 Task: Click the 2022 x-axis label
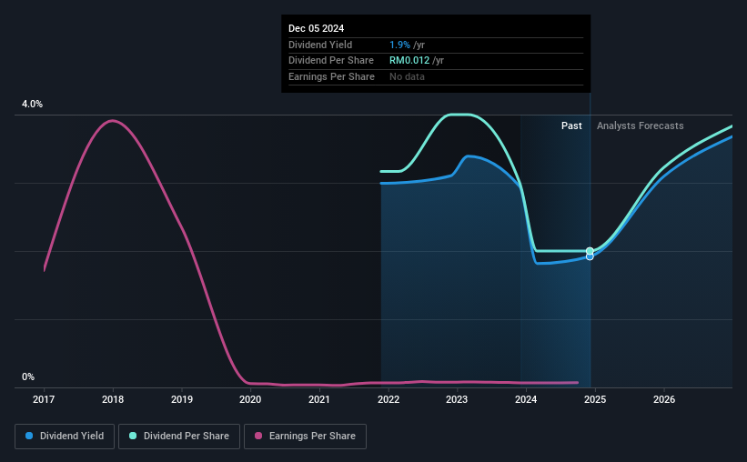coord(389,399)
